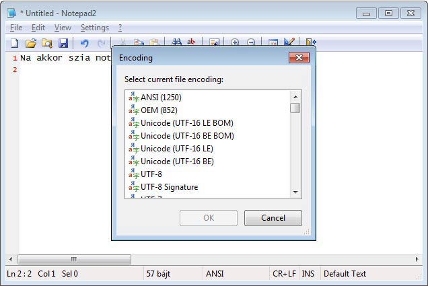Click the Copy icon in the toolbar

click(139, 42)
